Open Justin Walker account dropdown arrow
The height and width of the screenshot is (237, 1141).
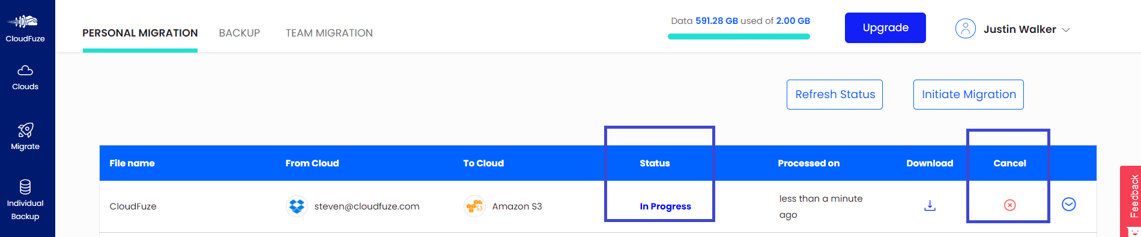pos(1066,30)
